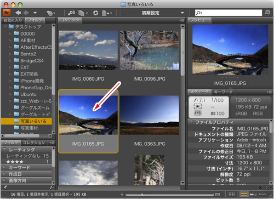Open the メタデータ tab

[x=199, y=92]
